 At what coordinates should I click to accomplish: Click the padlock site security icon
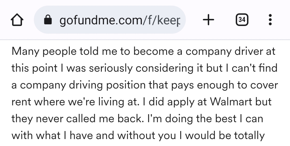point(48,20)
